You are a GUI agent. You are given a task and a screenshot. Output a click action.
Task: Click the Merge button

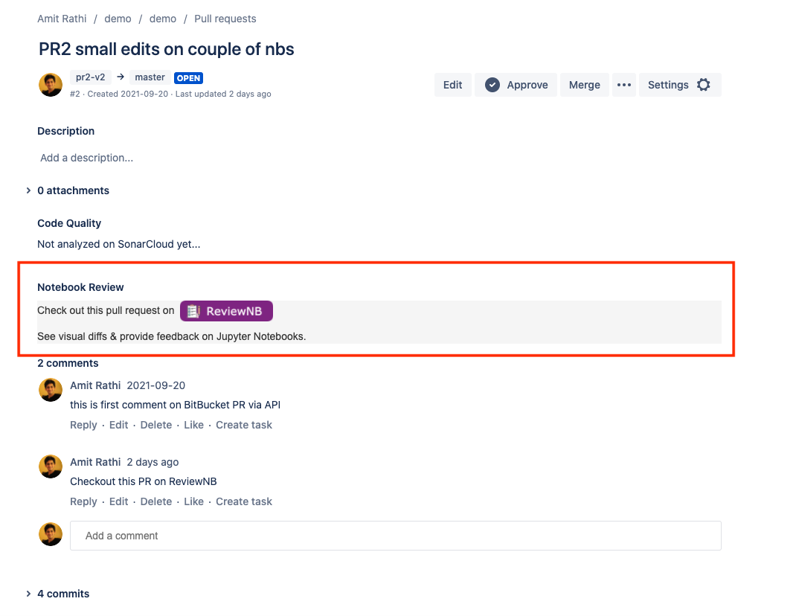tap(584, 85)
